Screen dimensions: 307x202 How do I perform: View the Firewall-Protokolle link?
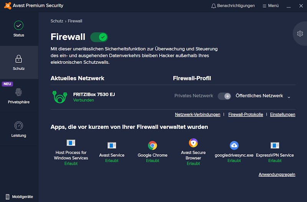pos(246,114)
